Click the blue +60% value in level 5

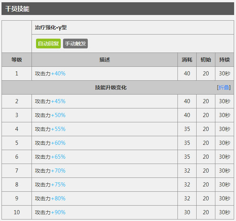[x=58, y=143]
